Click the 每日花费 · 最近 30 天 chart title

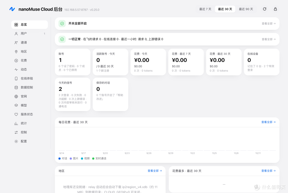coord(73,122)
